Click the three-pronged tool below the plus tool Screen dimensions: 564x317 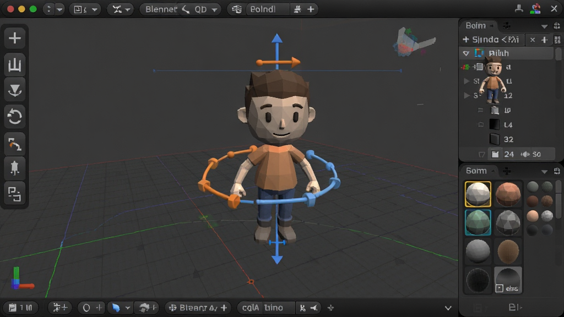click(x=15, y=65)
